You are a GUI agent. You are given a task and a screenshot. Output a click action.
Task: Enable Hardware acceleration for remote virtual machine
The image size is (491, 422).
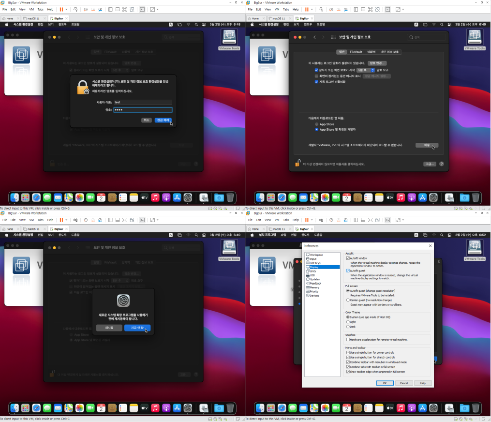pyautogui.click(x=348, y=340)
